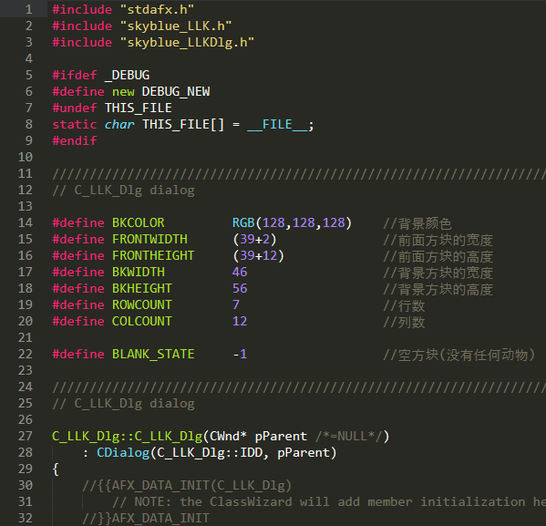Click the ROWCOUNT value 7
The width and height of the screenshot is (546, 526).
[236, 304]
